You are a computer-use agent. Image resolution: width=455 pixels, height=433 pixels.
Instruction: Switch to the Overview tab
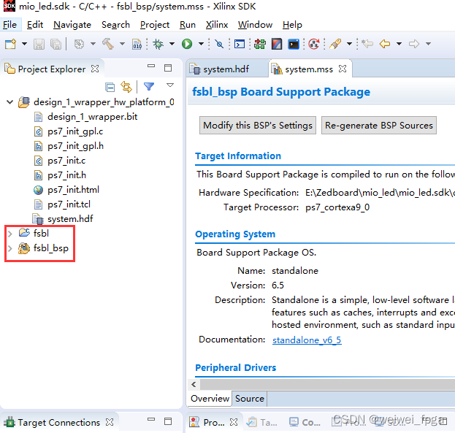[x=210, y=399]
